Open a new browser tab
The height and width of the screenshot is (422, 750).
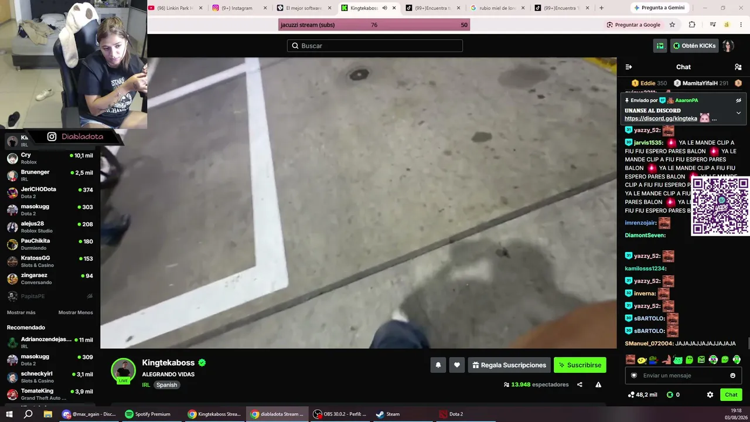click(x=601, y=8)
